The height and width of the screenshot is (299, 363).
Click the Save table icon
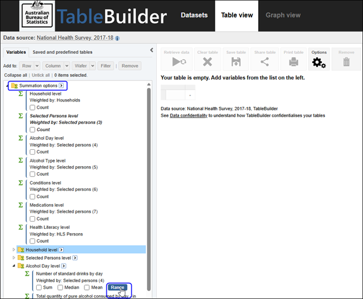[236, 62]
